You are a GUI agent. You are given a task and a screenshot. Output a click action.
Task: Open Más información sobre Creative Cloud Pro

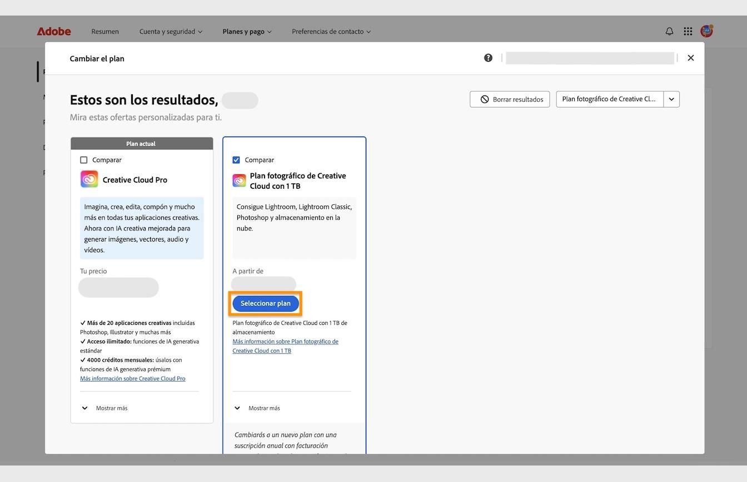(x=133, y=379)
